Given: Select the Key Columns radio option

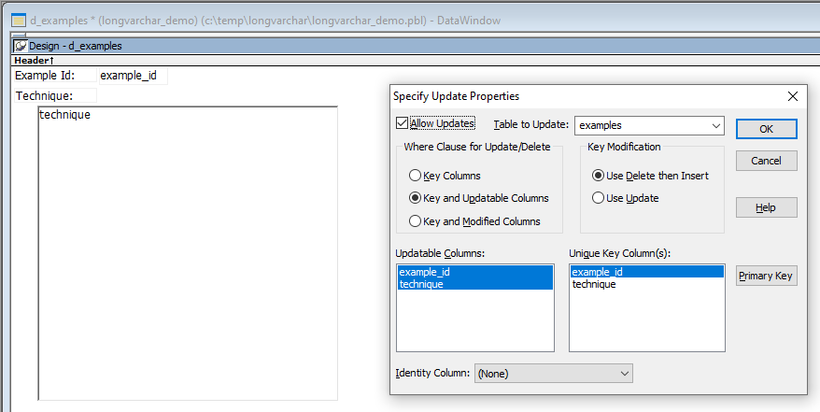Looking at the screenshot, I should coord(415,175).
